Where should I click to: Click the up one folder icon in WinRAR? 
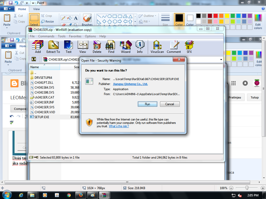click(34, 59)
